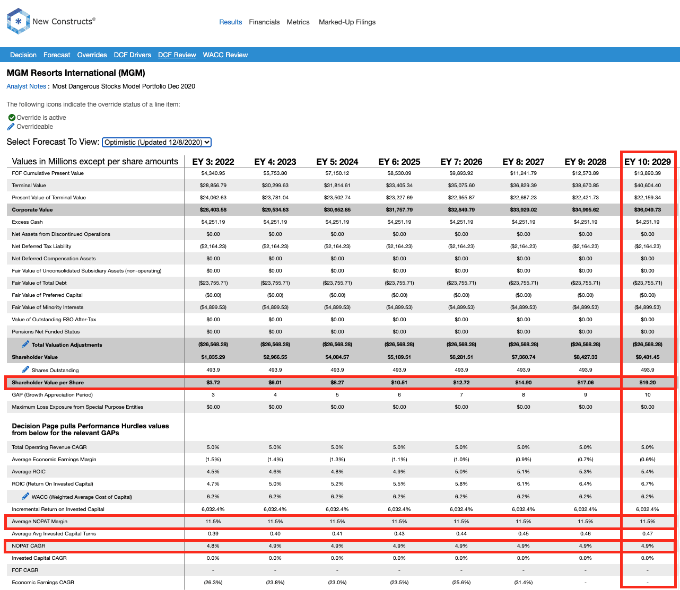
Task: Switch to the DCF Drivers tab
Action: tap(133, 55)
